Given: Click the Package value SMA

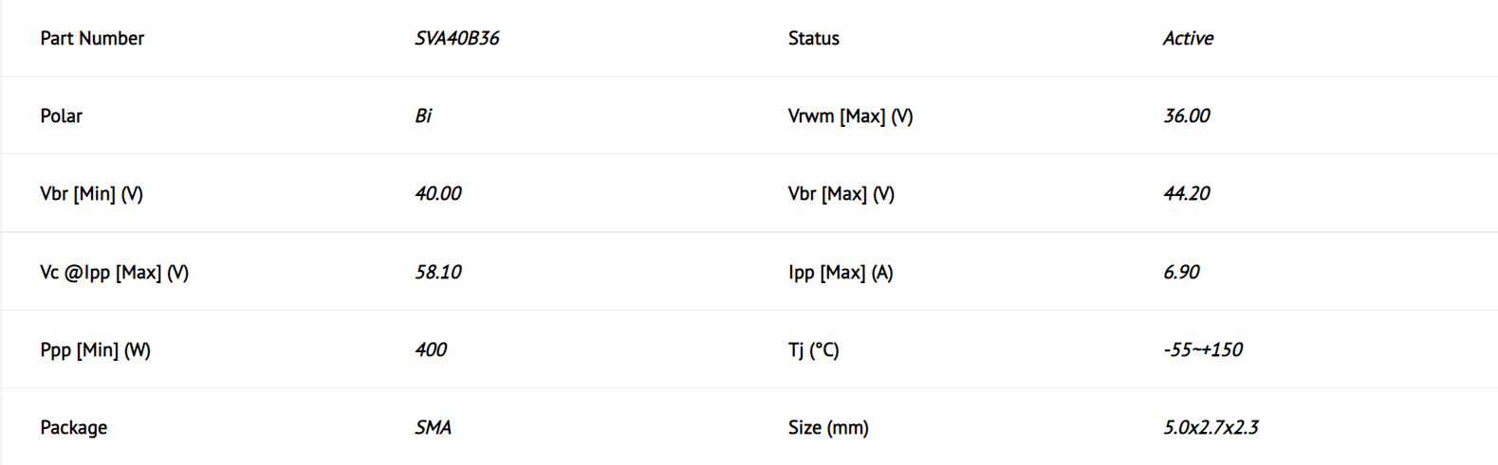Looking at the screenshot, I should click(x=433, y=427).
